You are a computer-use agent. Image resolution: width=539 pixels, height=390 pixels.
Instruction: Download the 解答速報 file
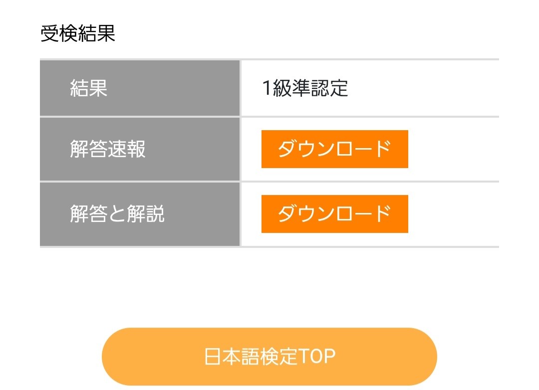[334, 149]
